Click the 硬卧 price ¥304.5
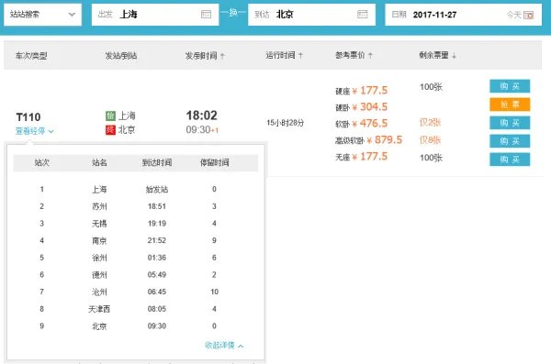The height and width of the screenshot is (364, 551). click(370, 106)
